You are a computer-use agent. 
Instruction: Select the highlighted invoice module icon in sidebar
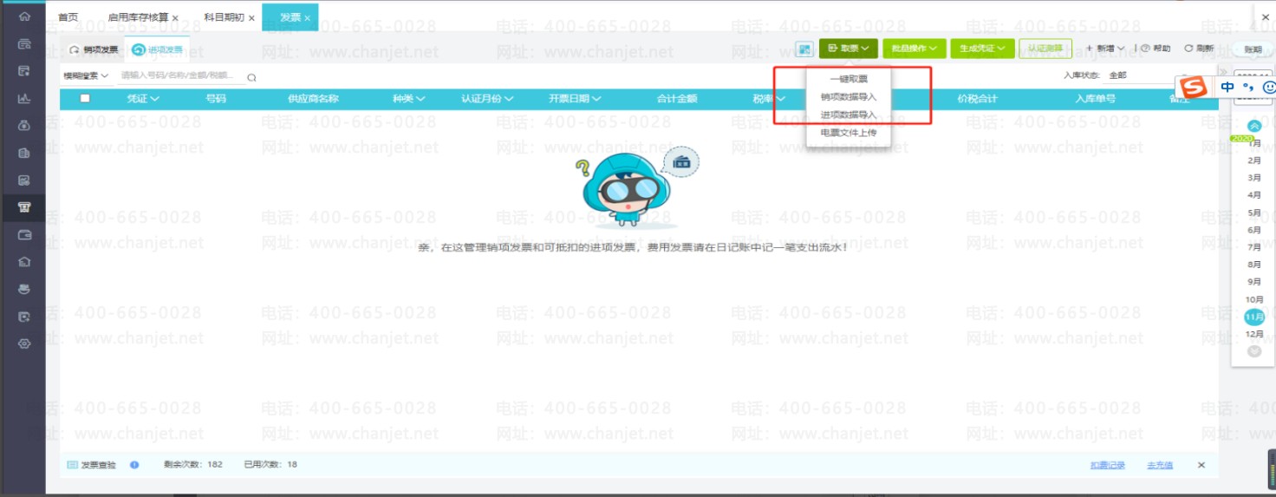[24, 206]
